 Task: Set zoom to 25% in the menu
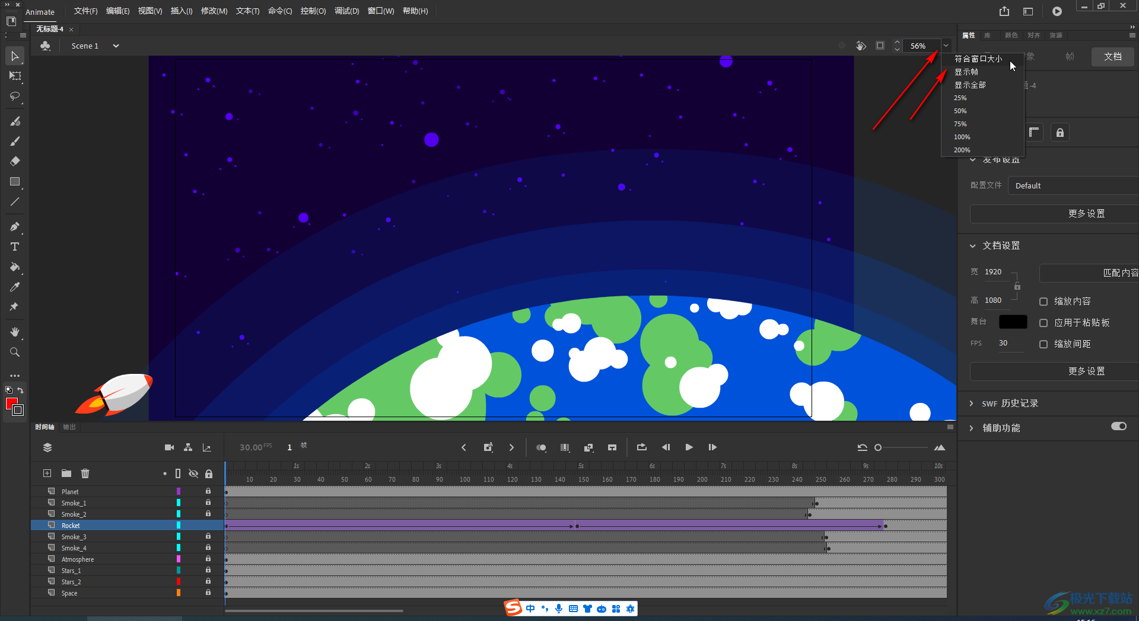tap(982, 98)
